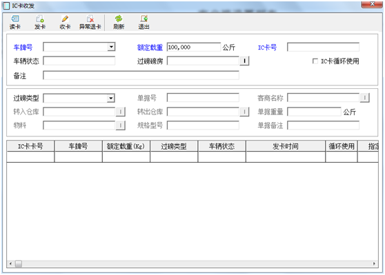This screenshot has height=275, width=385.
Task: Focus the IC卡号 input field
Action: coord(323,47)
